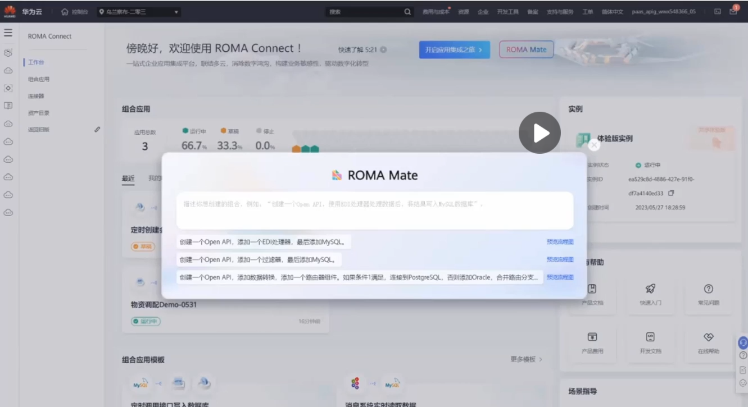Image resolution: width=748 pixels, height=407 pixels.
Task: Open the 费用与成本 menu
Action: 436,12
